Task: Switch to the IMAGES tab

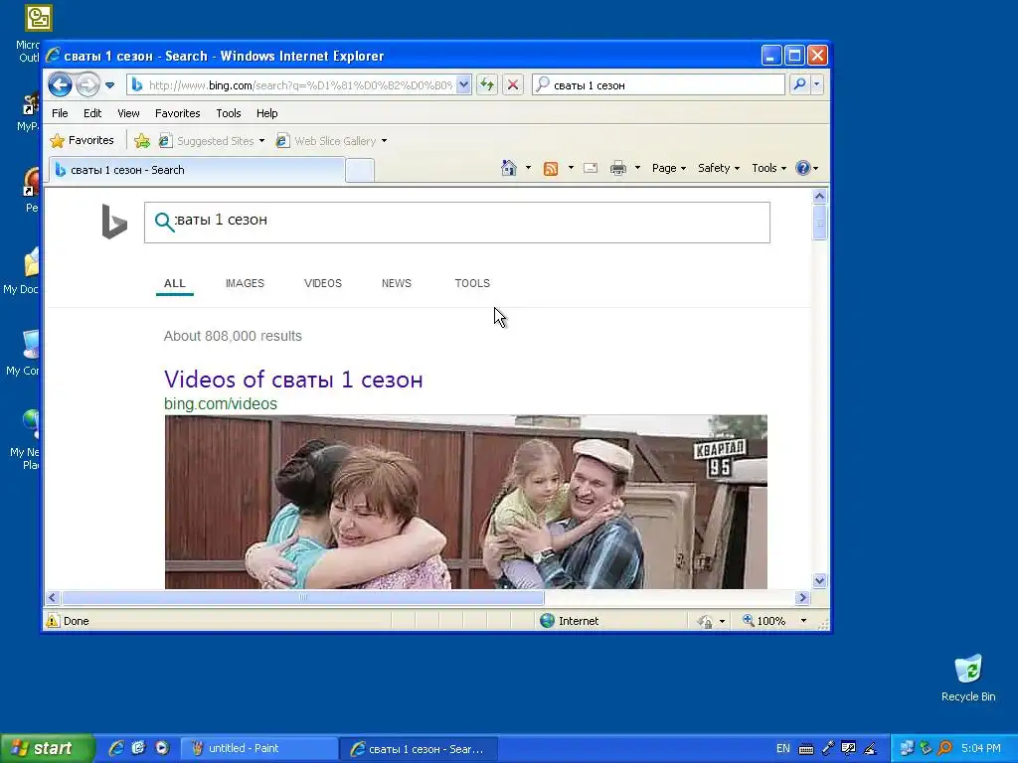Action: click(245, 283)
